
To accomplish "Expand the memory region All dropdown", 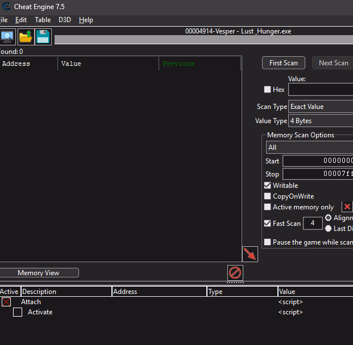I will coord(309,148).
